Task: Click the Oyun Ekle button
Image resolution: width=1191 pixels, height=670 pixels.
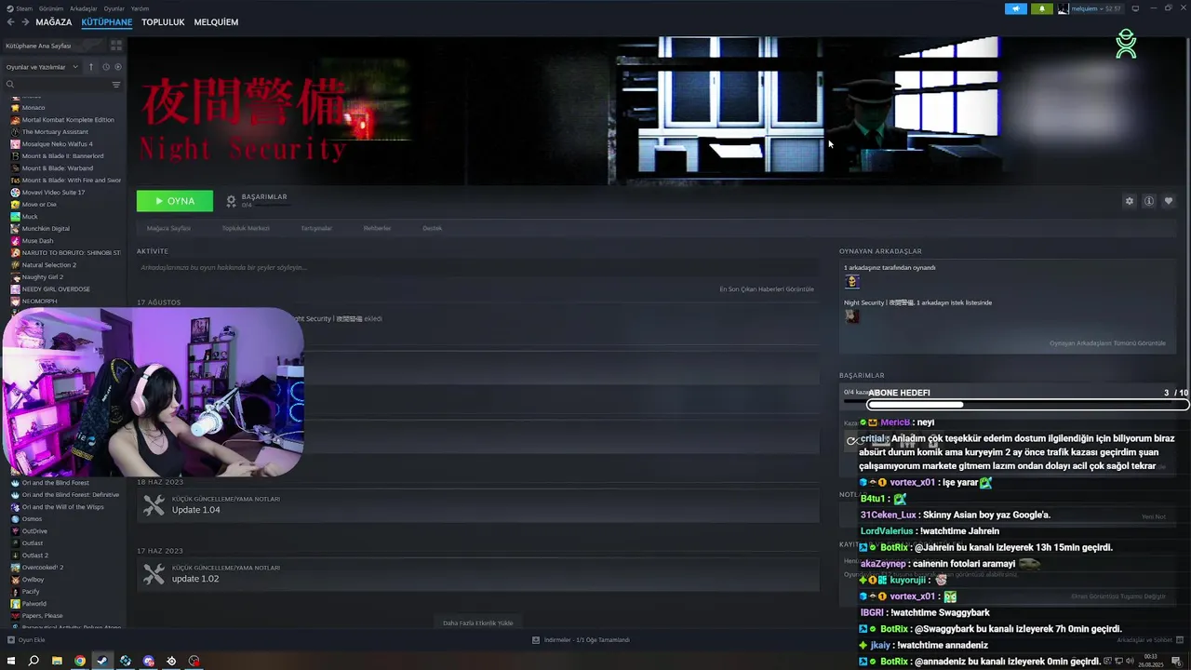Action: 26,640
